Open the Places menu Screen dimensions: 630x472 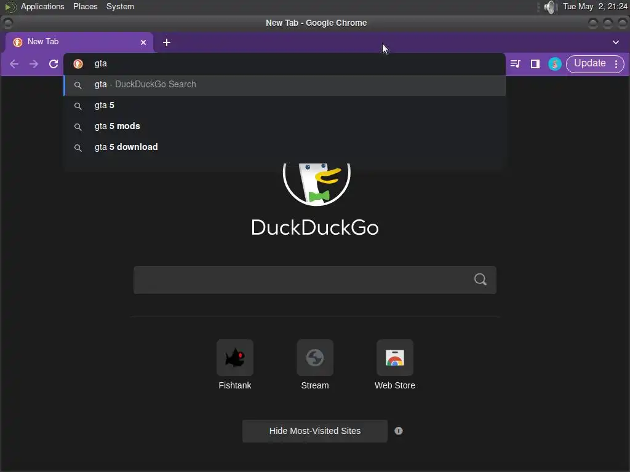pos(85,6)
